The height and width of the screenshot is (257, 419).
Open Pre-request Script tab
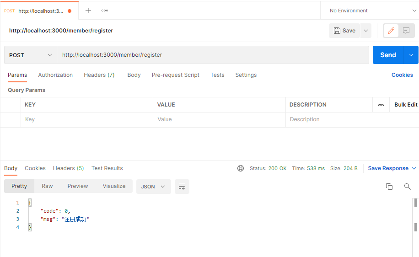(176, 75)
